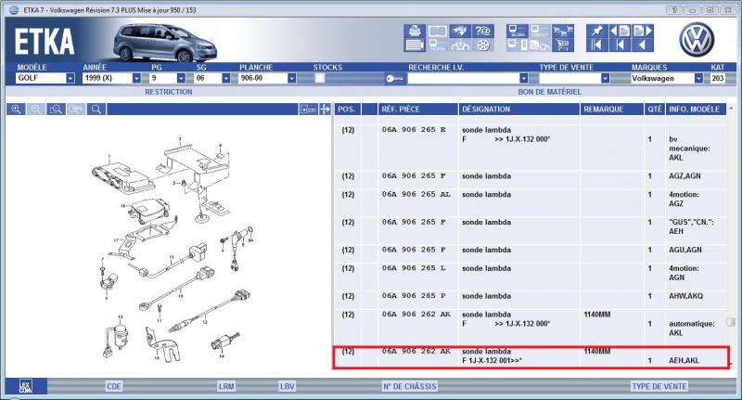Click the POS. column header
The height and width of the screenshot is (400, 742).
click(x=347, y=110)
